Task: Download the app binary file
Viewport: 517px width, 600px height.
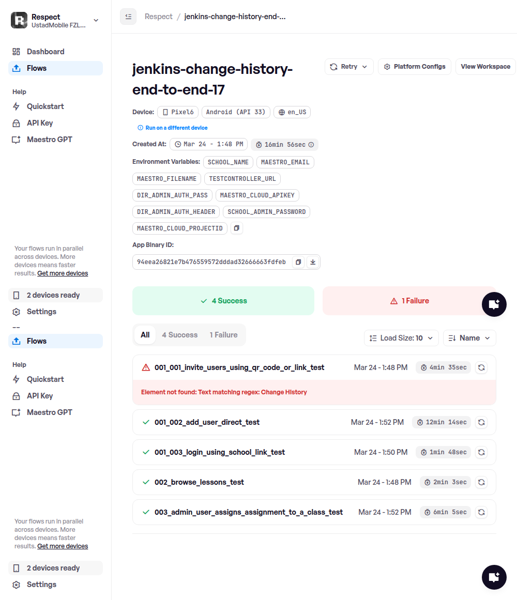Action: pos(312,262)
